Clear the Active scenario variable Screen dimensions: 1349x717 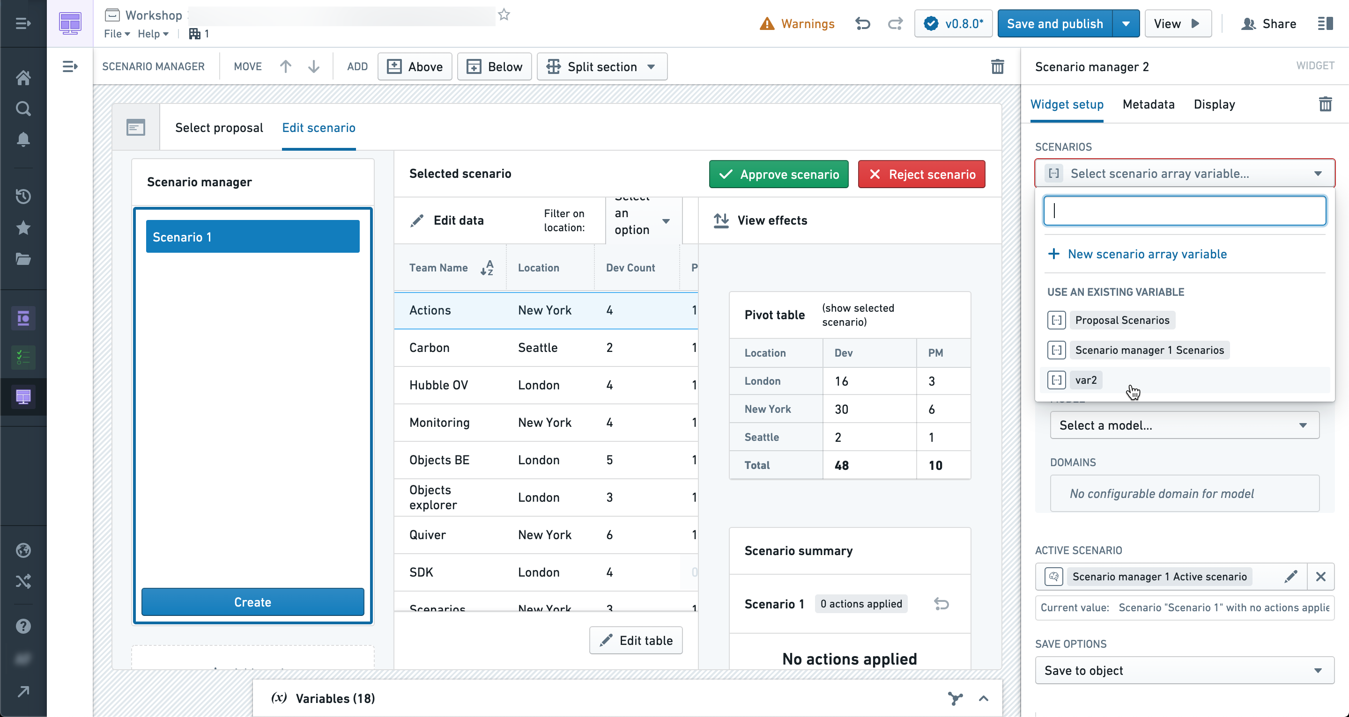click(x=1321, y=576)
